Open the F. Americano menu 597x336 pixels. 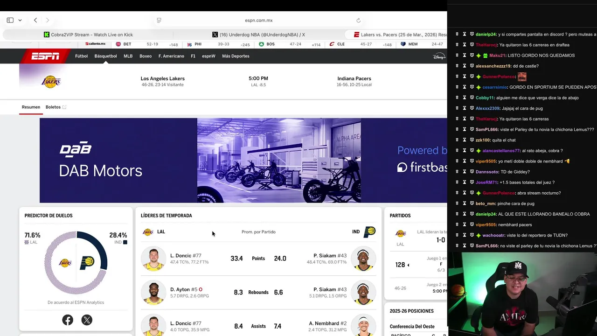[171, 56]
